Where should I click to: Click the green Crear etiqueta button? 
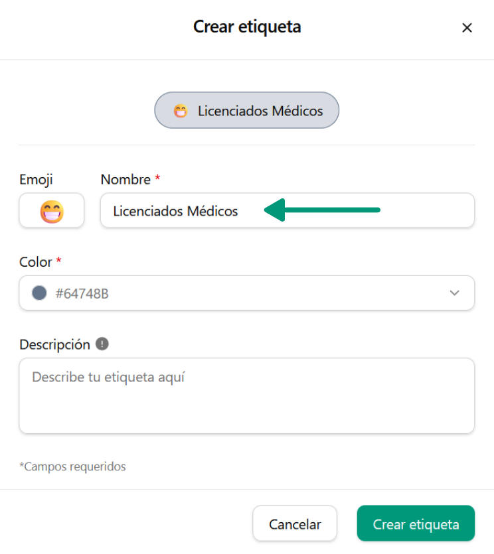416,524
